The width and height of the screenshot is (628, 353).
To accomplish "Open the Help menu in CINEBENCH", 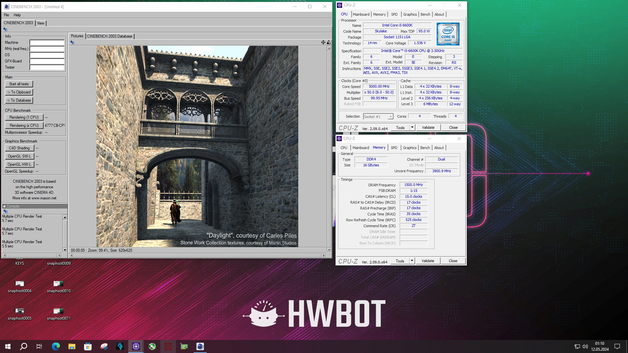I will pyautogui.click(x=17, y=15).
